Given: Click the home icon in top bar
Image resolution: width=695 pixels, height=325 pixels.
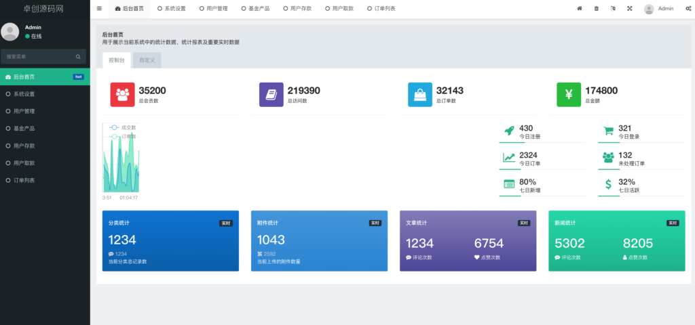Looking at the screenshot, I should (x=580, y=8).
